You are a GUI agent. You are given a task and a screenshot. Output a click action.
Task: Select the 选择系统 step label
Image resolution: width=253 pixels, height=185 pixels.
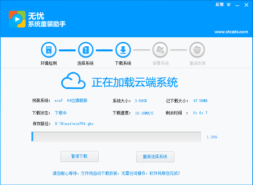pyautogui.click(x=85, y=63)
